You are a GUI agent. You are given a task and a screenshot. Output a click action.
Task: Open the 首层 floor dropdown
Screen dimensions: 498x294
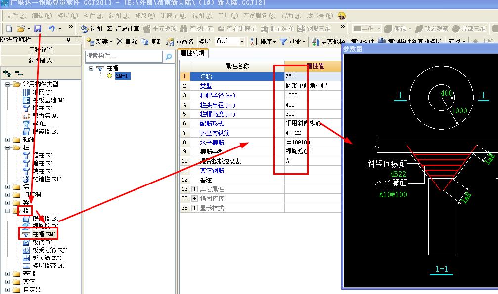[x=242, y=41]
